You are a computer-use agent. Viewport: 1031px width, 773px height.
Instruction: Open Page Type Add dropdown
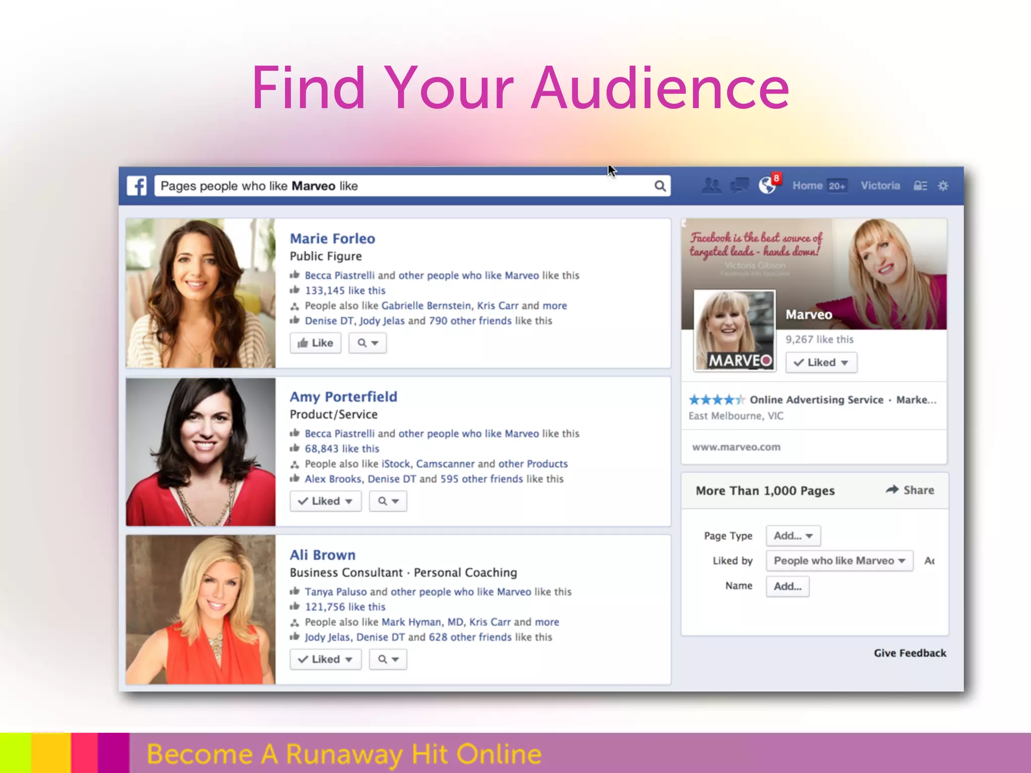(x=793, y=536)
